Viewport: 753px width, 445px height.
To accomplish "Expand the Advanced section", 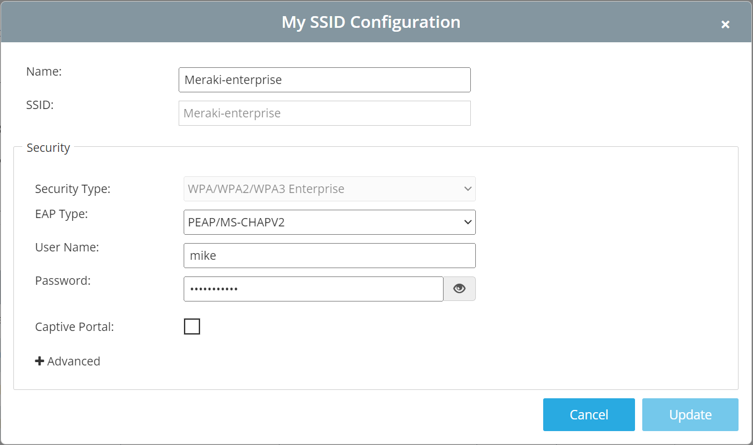I will point(68,361).
